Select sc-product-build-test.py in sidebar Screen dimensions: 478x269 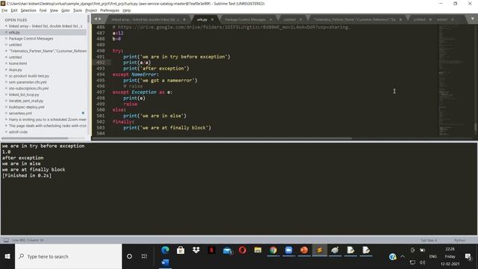point(29,76)
